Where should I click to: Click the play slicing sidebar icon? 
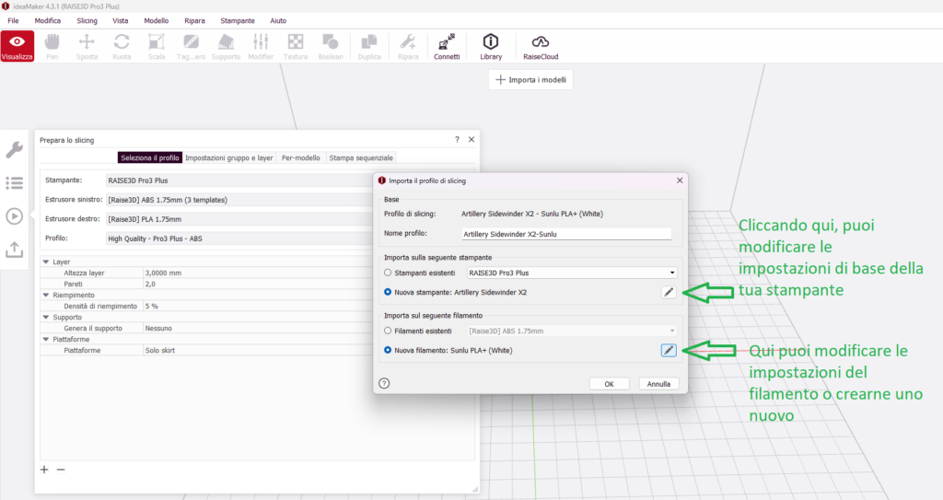[15, 216]
